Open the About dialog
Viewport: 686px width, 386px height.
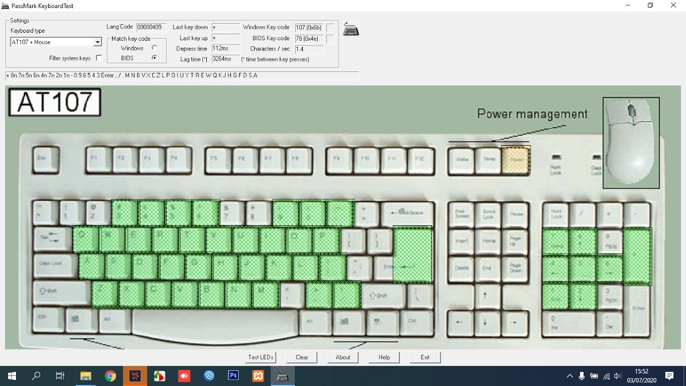click(x=343, y=357)
